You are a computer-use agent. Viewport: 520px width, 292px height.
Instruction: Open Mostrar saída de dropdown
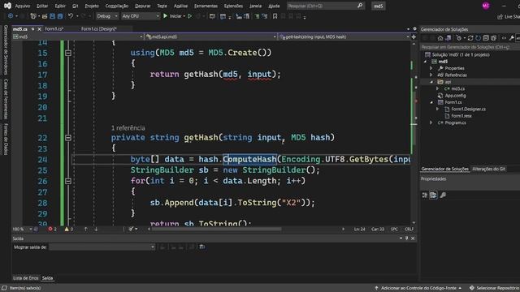(102, 247)
